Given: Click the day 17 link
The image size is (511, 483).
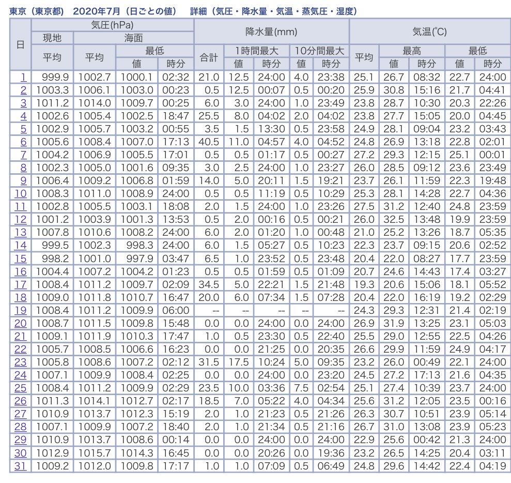Looking at the screenshot, I should [21, 284].
